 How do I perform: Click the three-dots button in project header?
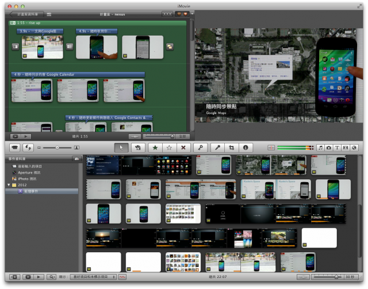point(167,14)
